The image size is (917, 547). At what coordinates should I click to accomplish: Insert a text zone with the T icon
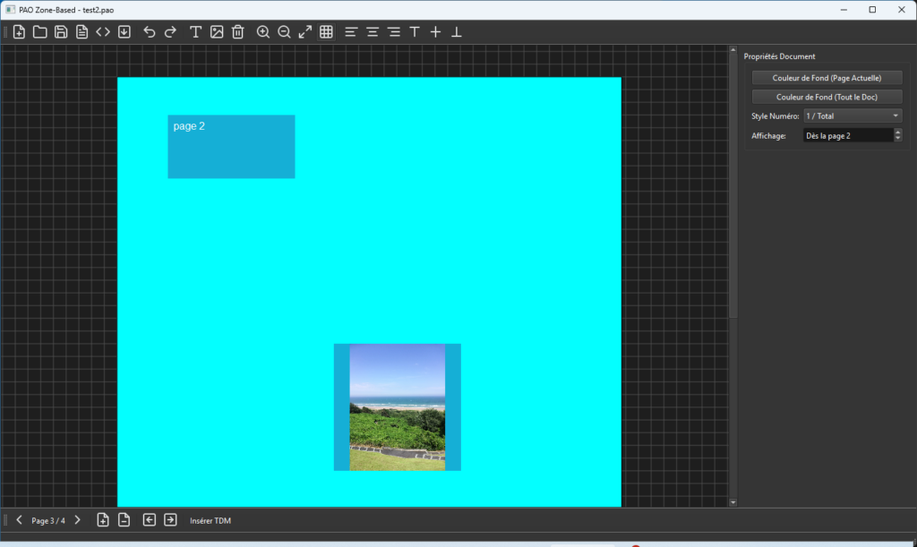point(195,32)
